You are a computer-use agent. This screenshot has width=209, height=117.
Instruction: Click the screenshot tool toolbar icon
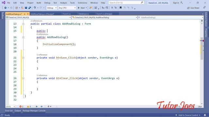96,8
